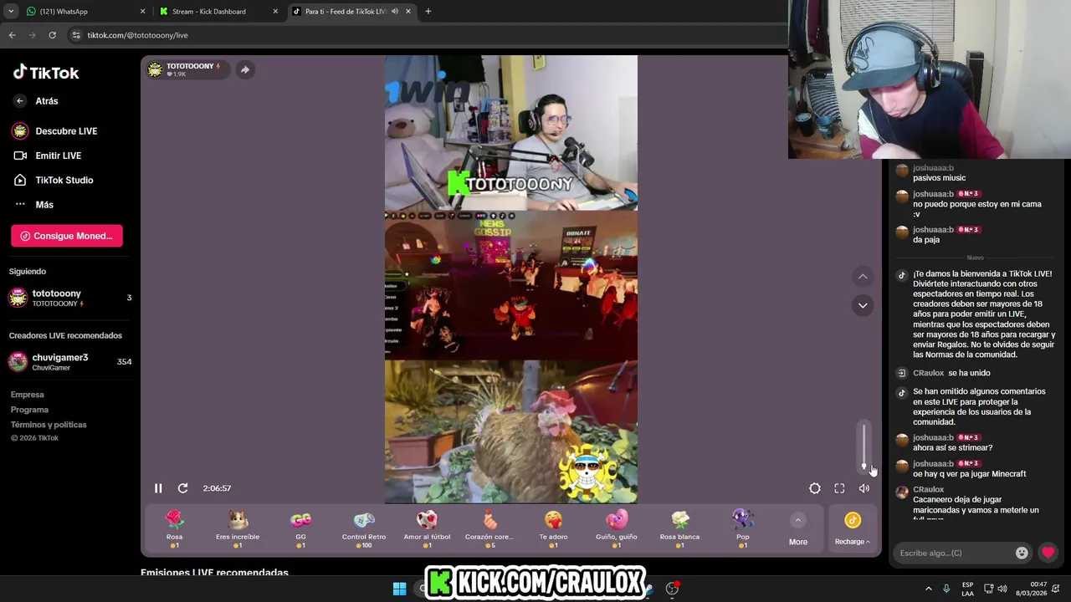Open the TOTOTOOONY streamer profile avatar
This screenshot has width=1071, height=602.
click(x=155, y=69)
